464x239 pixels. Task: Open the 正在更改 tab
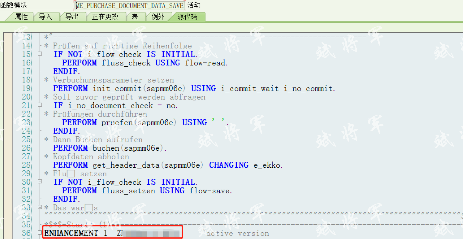105,17
